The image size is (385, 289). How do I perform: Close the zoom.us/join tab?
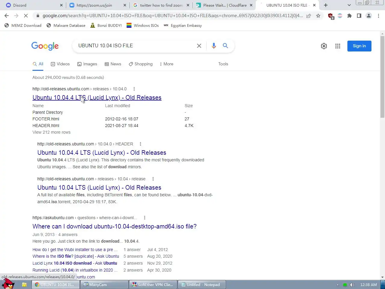tap(125, 5)
